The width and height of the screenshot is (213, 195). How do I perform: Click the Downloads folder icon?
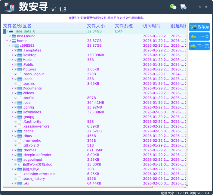(20, 112)
